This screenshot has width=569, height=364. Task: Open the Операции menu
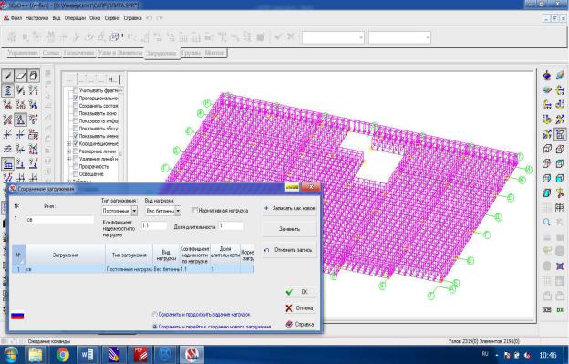pos(75,17)
